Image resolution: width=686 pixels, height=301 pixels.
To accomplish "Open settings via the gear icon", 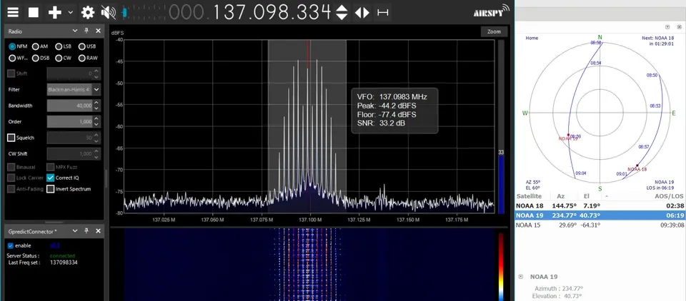I will point(88,12).
